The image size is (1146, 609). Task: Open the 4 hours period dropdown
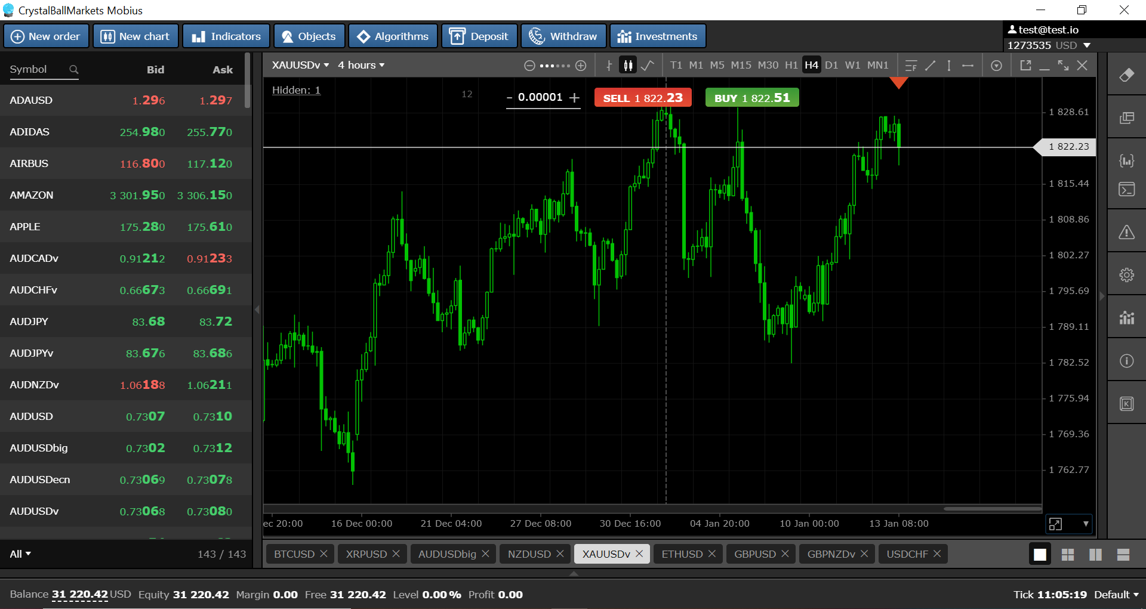(x=361, y=65)
